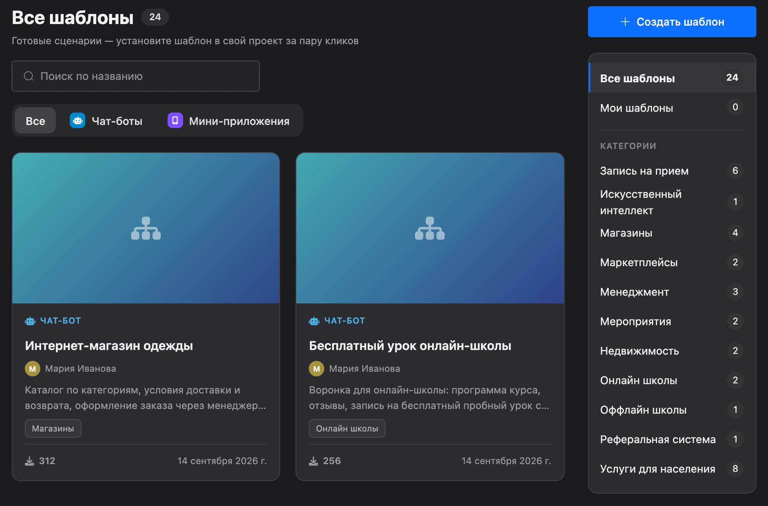This screenshot has height=506, width=768.
Task: Select the Оффлайн школы category
Action: 672,410
